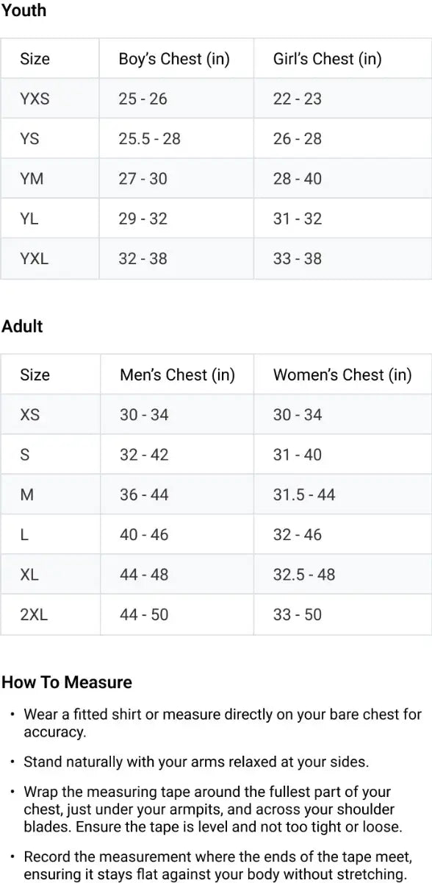Select the XL women's chest value 32.5 - 48
Image resolution: width=432 pixels, height=883 pixels.
point(304,575)
